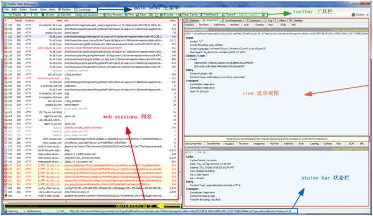Collapse the Cookie tree node in request headers
The width and height of the screenshot is (373, 216).
click(x=188, y=59)
